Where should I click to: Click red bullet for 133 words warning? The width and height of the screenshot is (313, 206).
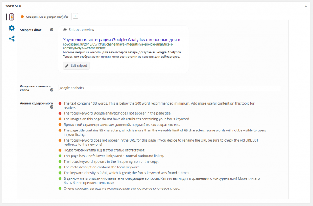tap(60, 103)
